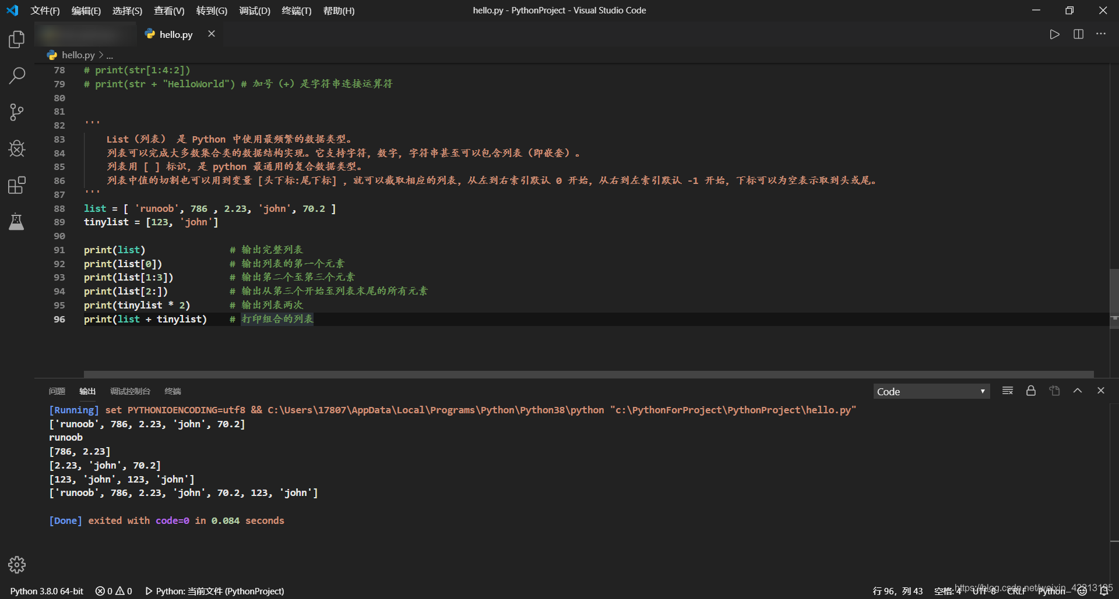Select Python 3.8.0 64-bit interpreter
Screen dimensions: 1119x599
click(47, 591)
